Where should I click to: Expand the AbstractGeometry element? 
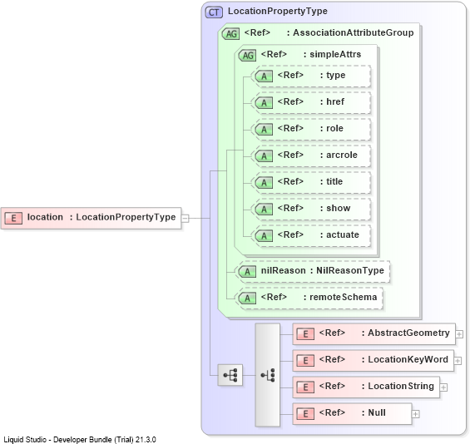[459, 334]
